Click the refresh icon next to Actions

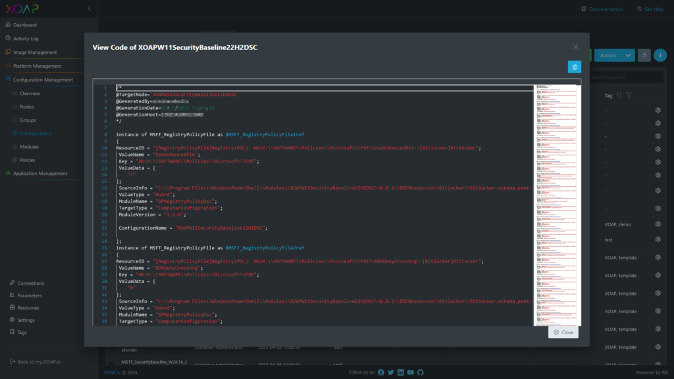pyautogui.click(x=644, y=55)
